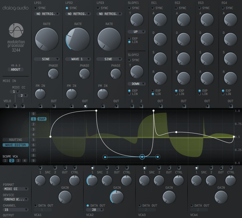This screenshot has width=242, height=218.
Task: Click selected wave node with blue handles
Action: tap(142, 157)
